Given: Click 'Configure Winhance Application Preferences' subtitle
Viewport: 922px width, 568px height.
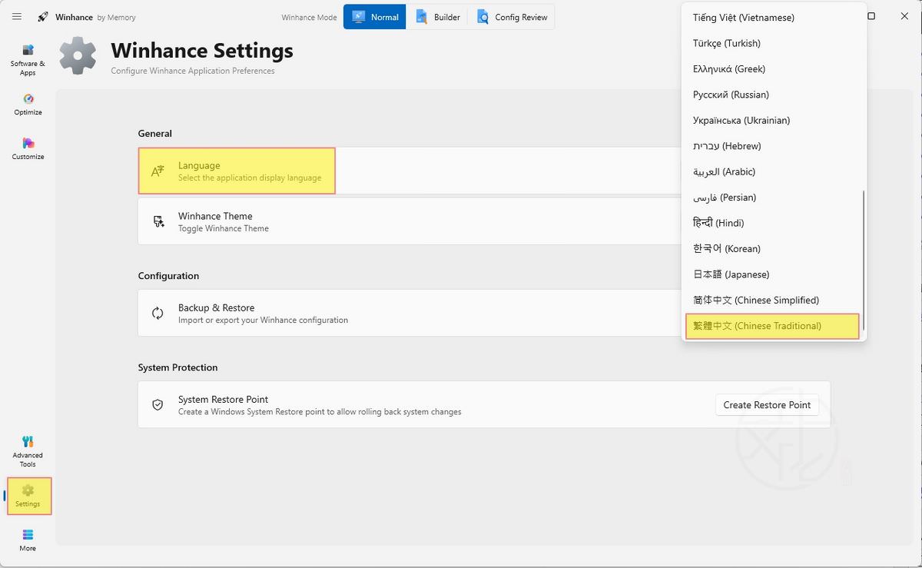Looking at the screenshot, I should pos(193,71).
